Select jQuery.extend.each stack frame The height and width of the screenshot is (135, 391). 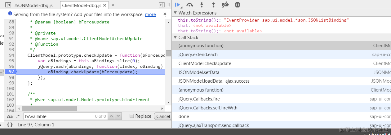point(281,55)
